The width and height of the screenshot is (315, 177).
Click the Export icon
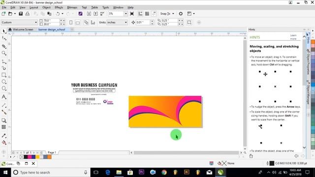pos(95,14)
